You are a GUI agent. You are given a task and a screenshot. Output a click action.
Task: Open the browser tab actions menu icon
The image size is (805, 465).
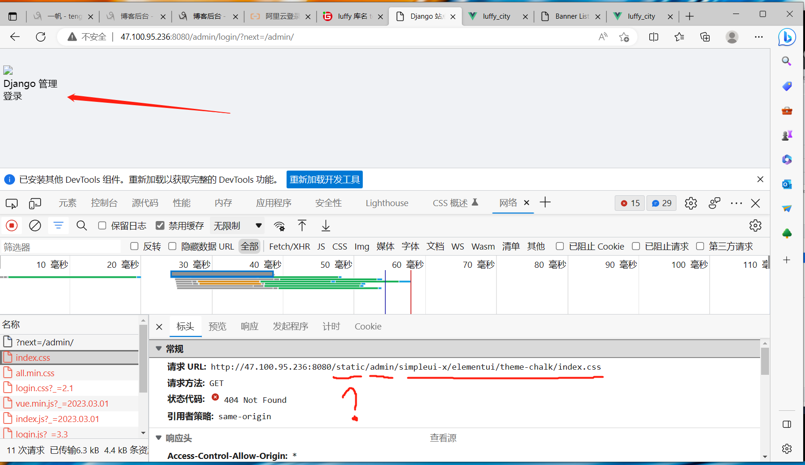(x=13, y=16)
